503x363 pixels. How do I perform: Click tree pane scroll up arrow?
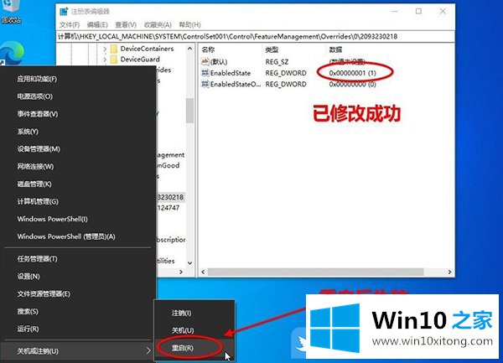(x=189, y=49)
